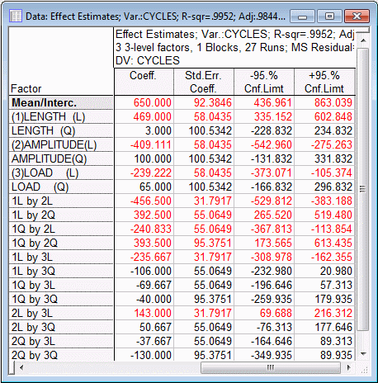Click the vertical scrollbar up arrow
378x383 pixels.
click(363, 40)
